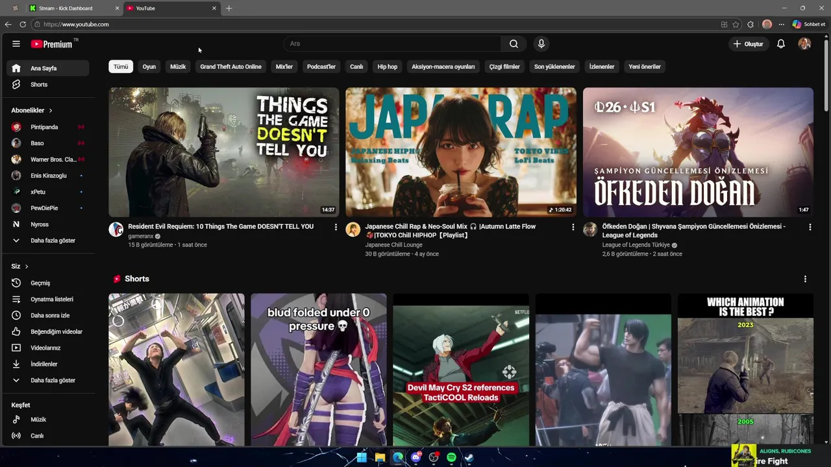Select the Grand Theft Auto Online chip
831x467 pixels.
point(230,67)
